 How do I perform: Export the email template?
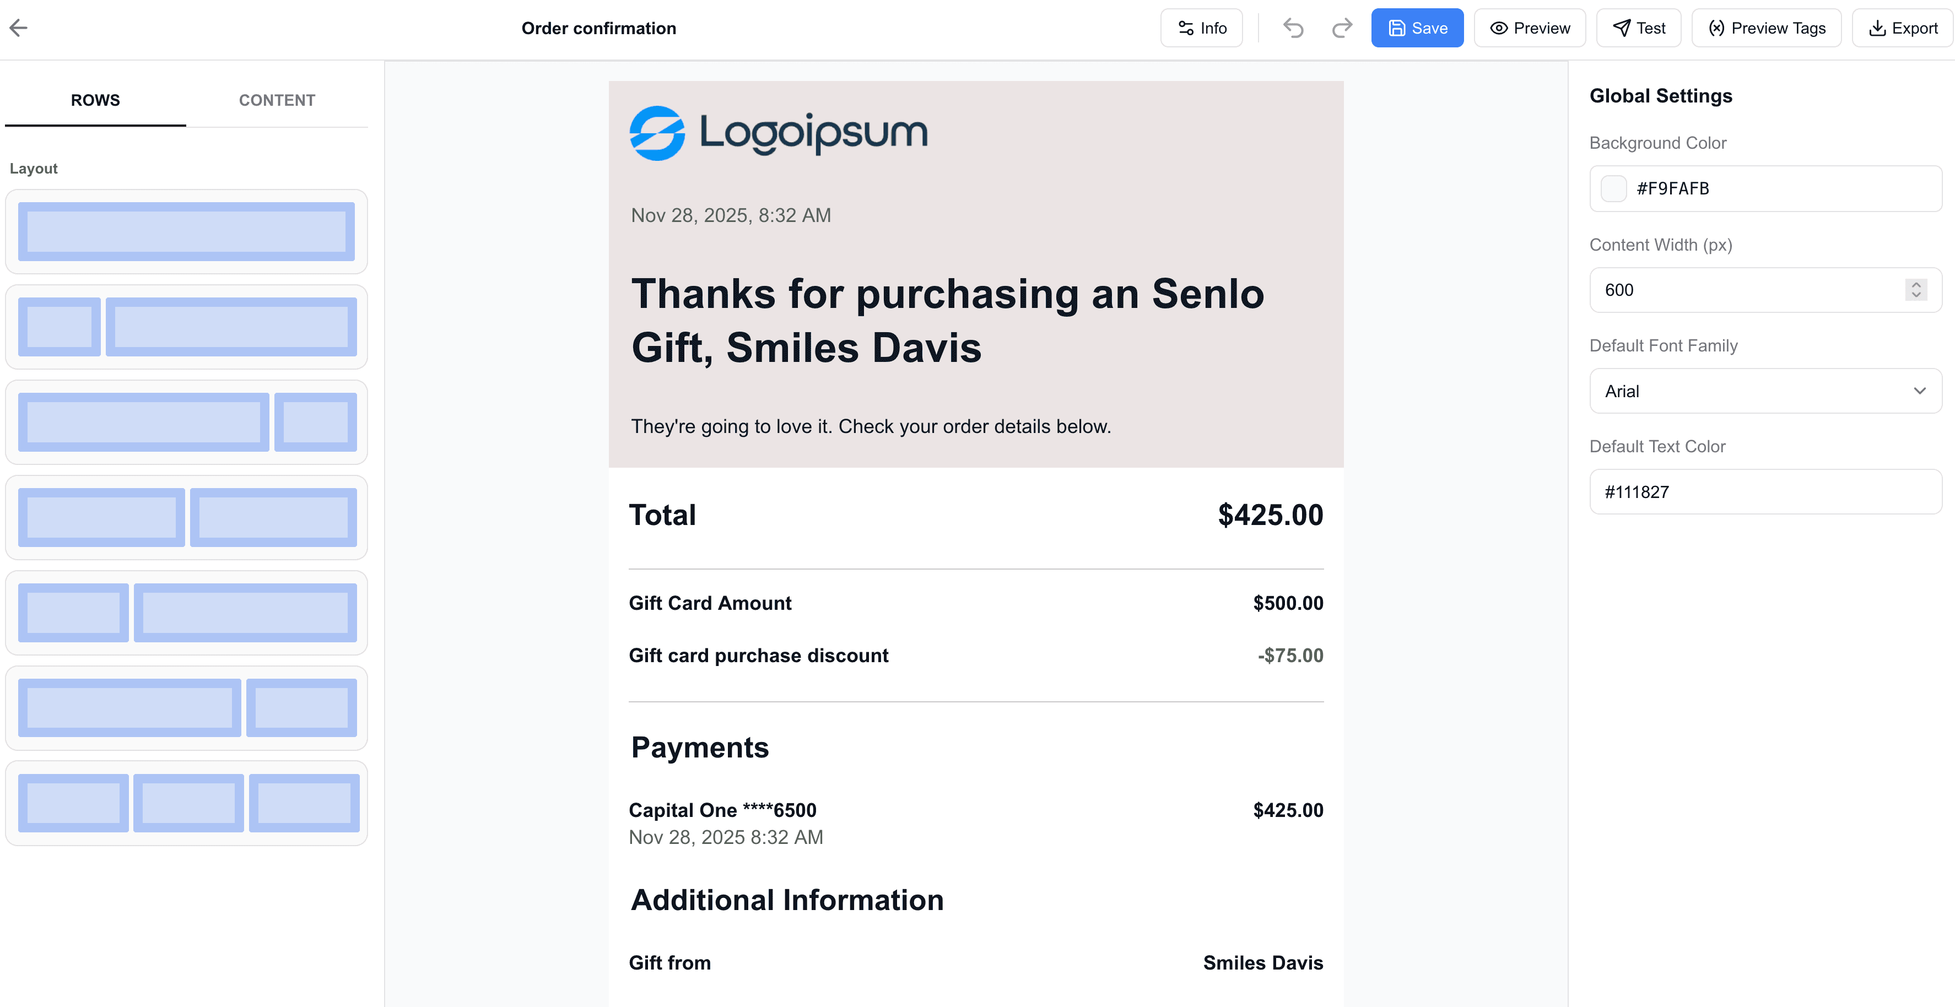pyautogui.click(x=1902, y=28)
